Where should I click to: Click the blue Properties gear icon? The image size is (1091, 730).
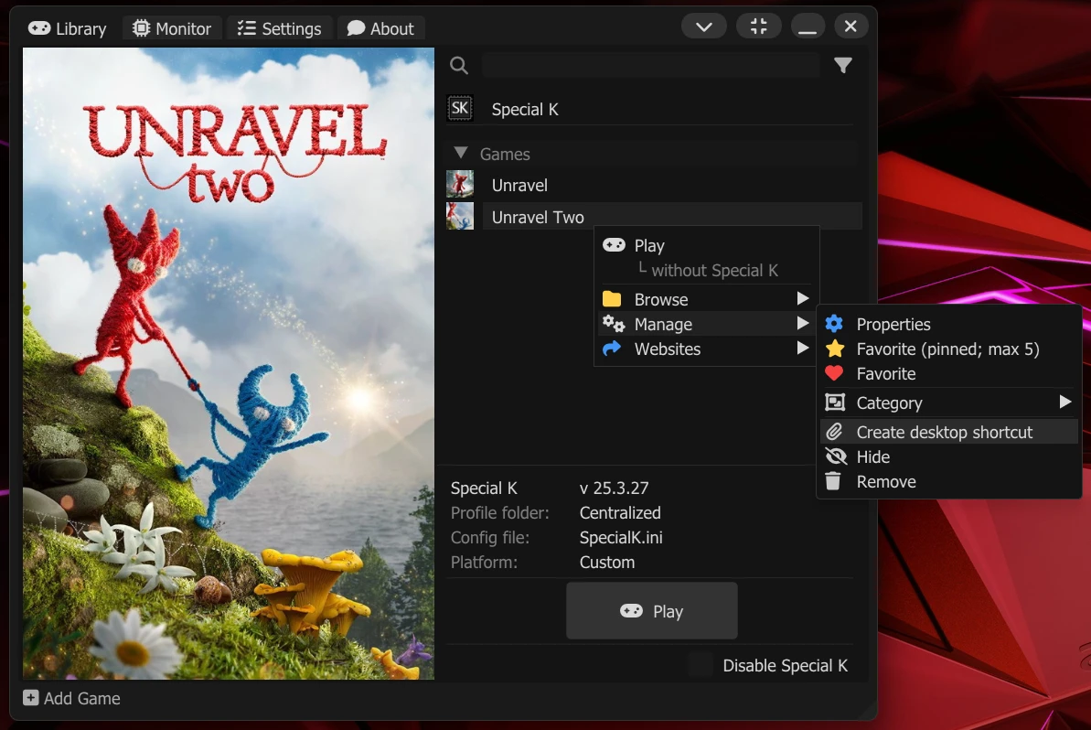tap(834, 324)
